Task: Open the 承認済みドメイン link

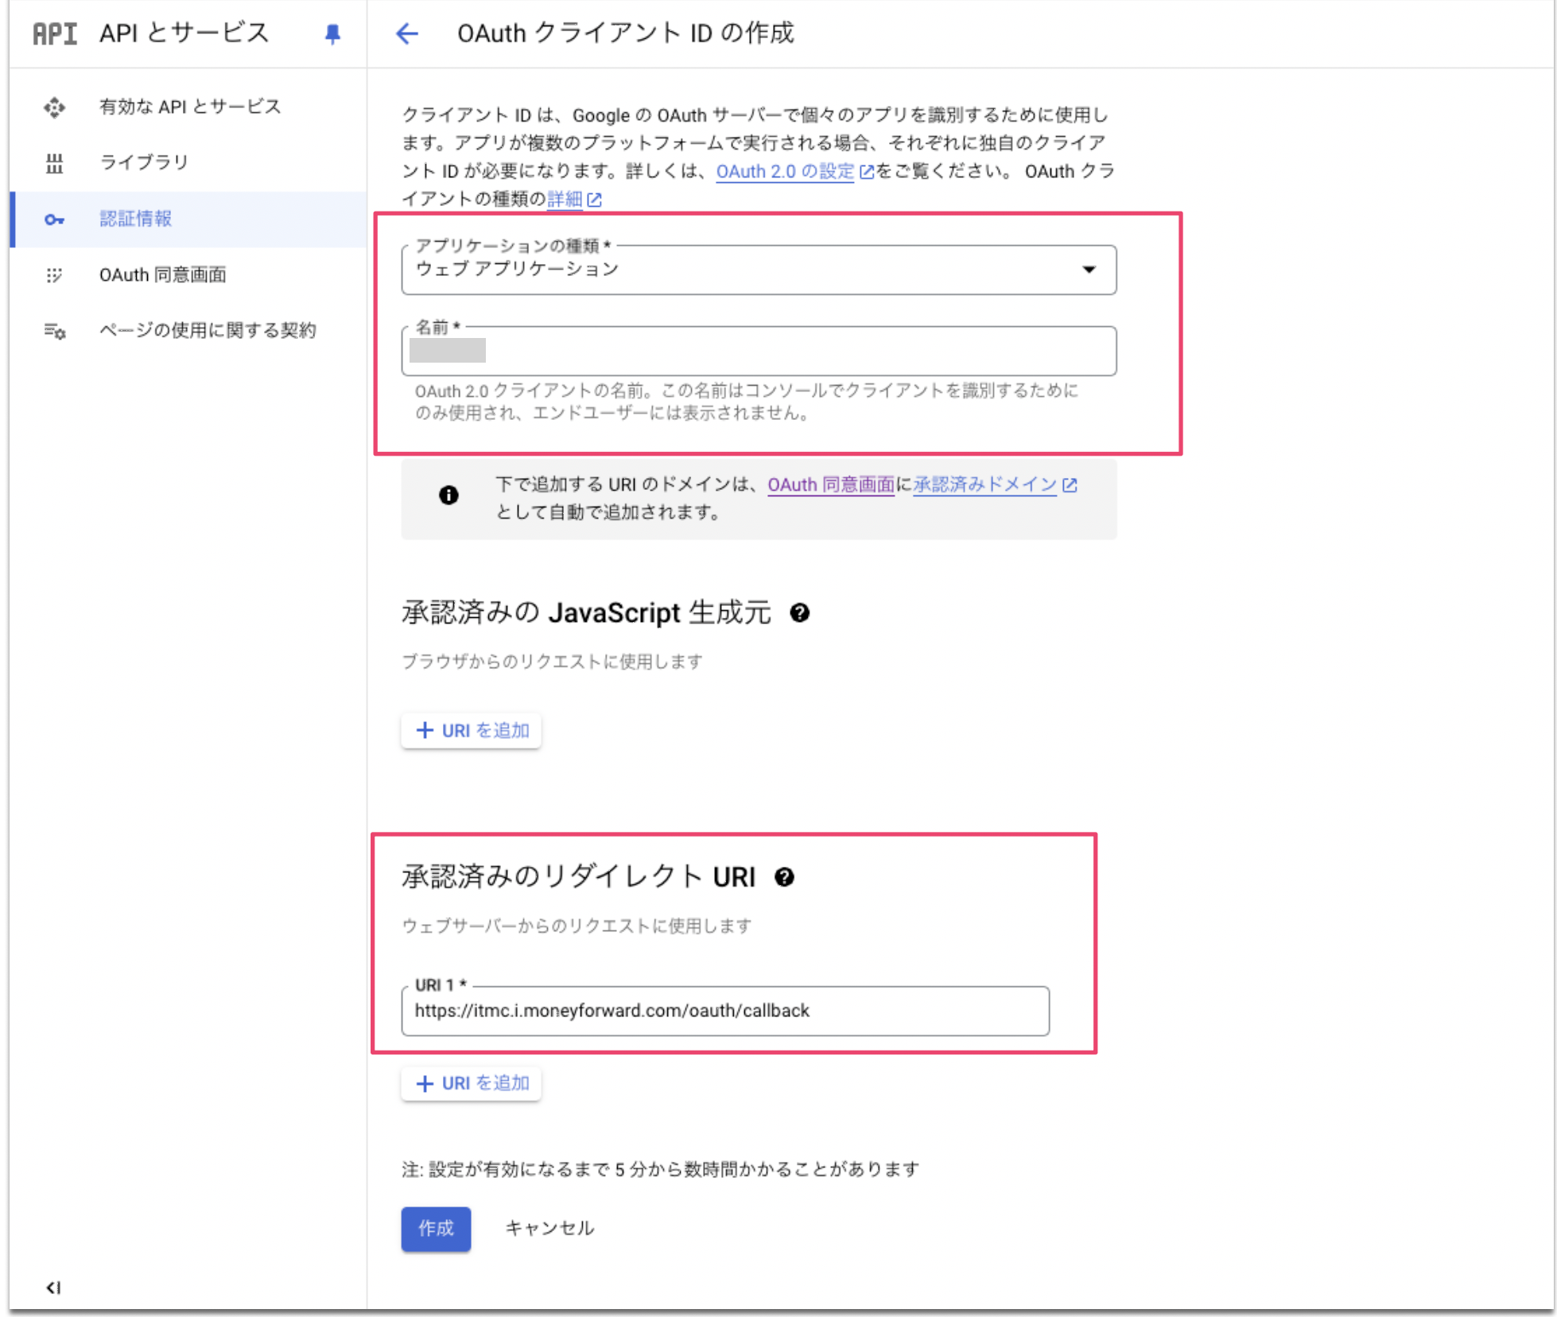Action: [x=984, y=484]
